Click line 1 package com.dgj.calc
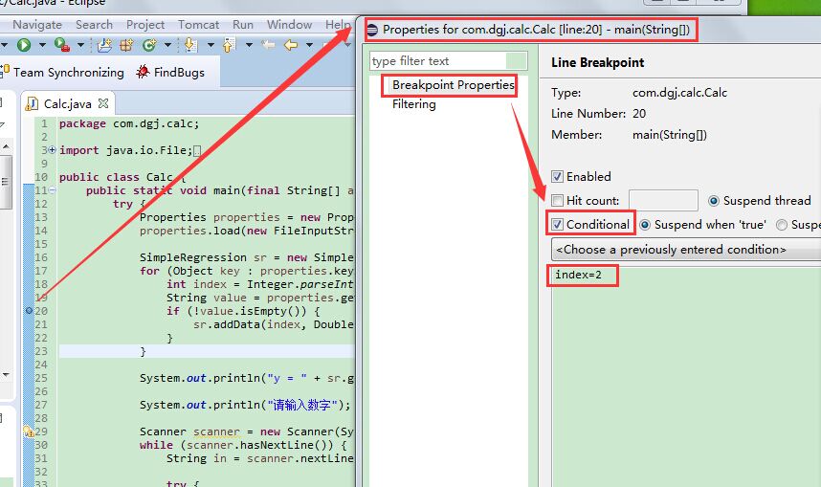 129,123
